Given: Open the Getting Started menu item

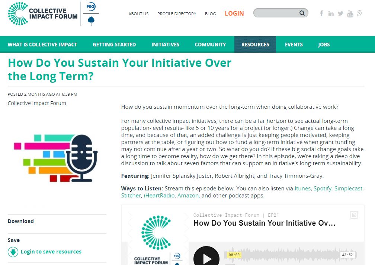Looking at the screenshot, I should [x=114, y=45].
